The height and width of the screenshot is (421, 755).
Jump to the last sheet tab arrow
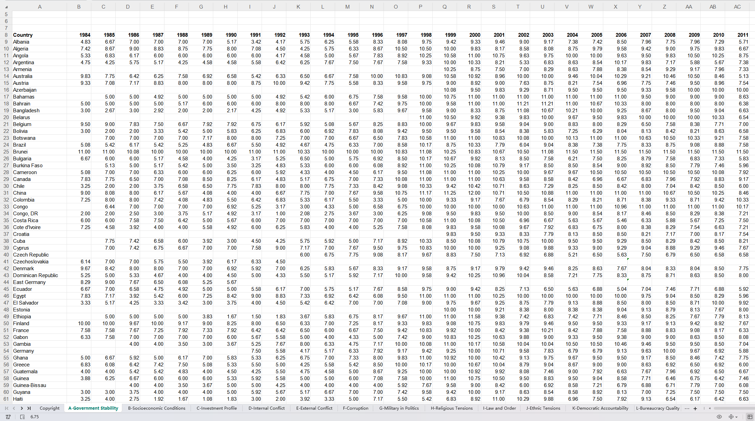(x=29, y=408)
